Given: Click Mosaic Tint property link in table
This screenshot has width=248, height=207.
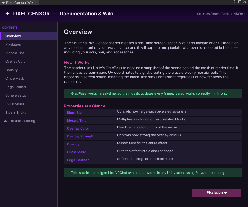Looking at the screenshot, I should (76, 120).
